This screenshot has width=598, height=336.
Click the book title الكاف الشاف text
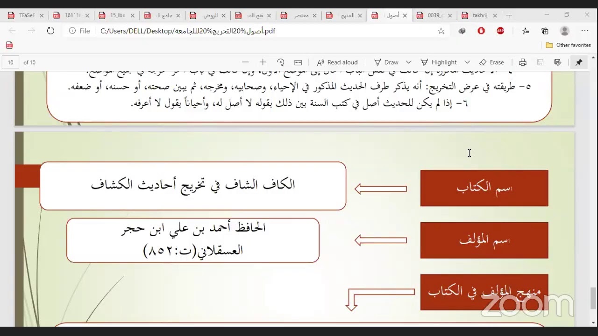click(x=193, y=184)
